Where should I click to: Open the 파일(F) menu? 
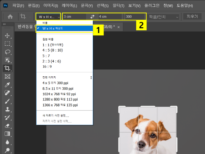[18, 5]
